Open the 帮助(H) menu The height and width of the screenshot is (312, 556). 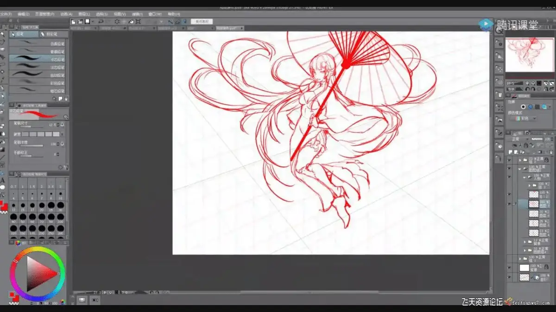pos(174,14)
